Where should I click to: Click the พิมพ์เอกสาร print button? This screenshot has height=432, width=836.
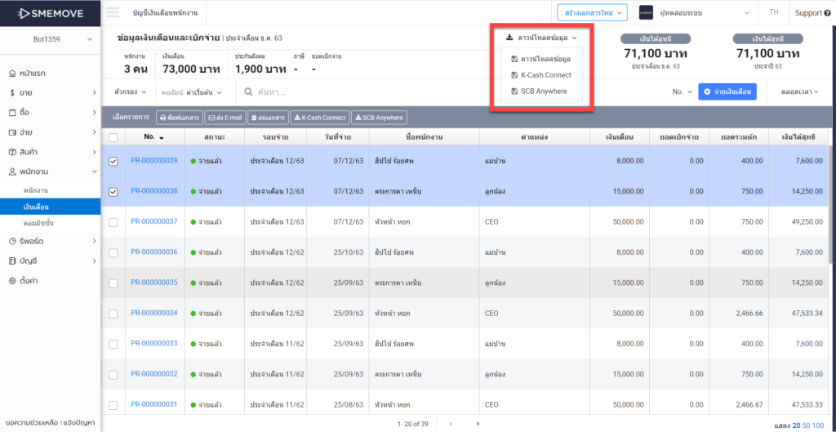tap(179, 118)
